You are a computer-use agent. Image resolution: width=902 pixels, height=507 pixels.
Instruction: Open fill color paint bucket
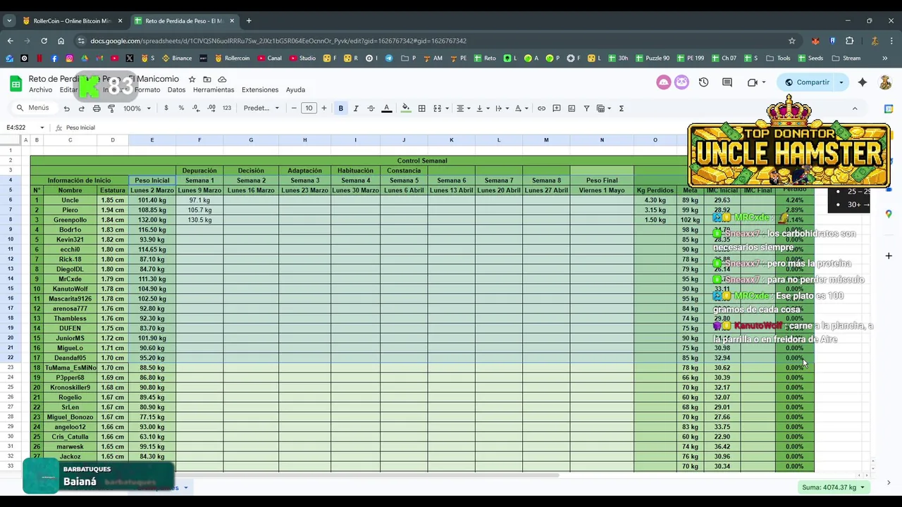[x=405, y=108]
